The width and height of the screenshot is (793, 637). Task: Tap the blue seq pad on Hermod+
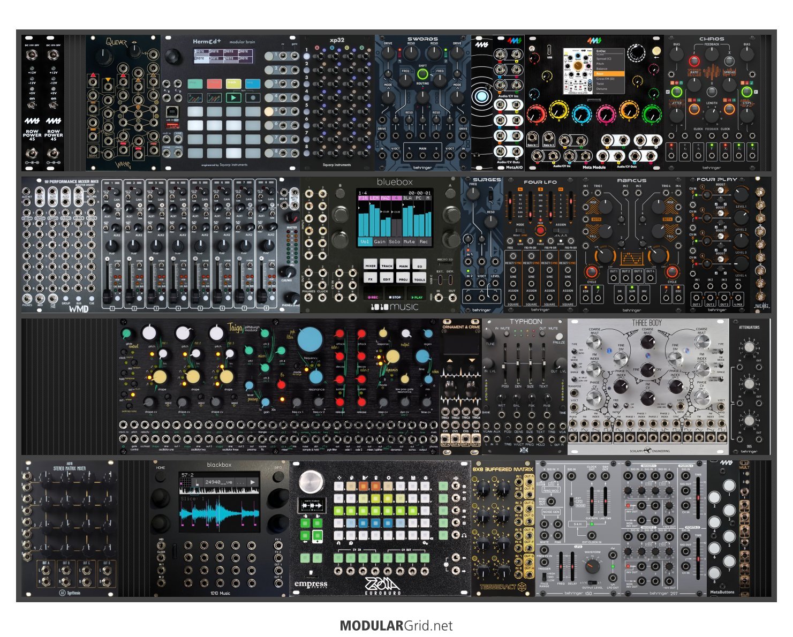(x=252, y=84)
